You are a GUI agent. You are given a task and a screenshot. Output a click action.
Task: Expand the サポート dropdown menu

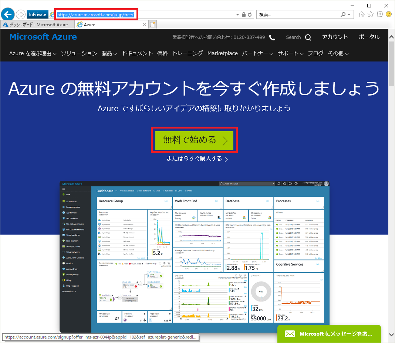(x=290, y=53)
